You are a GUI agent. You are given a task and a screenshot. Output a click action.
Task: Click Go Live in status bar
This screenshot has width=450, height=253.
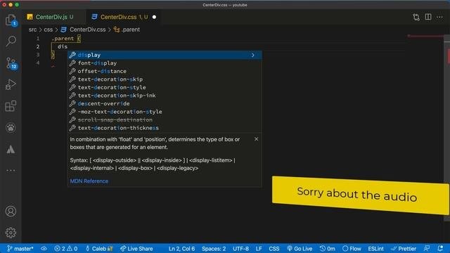pyautogui.click(x=300, y=249)
